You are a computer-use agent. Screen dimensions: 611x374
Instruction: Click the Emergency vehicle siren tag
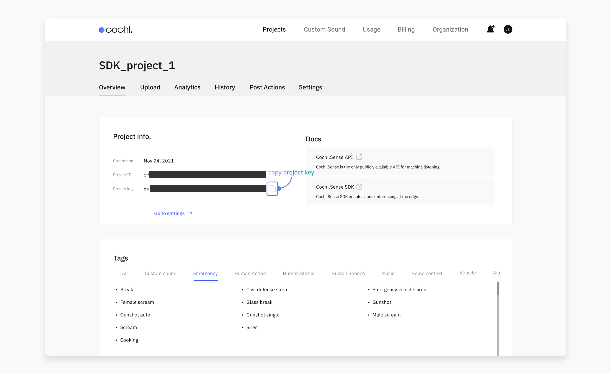pyautogui.click(x=399, y=290)
